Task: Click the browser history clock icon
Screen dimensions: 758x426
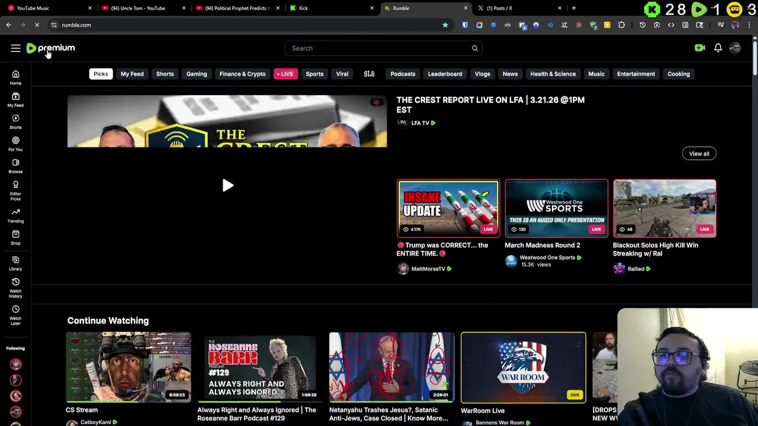Action: (x=643, y=25)
